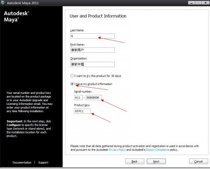Open the Support link
This screenshot has width=210, height=169.
click(43, 162)
